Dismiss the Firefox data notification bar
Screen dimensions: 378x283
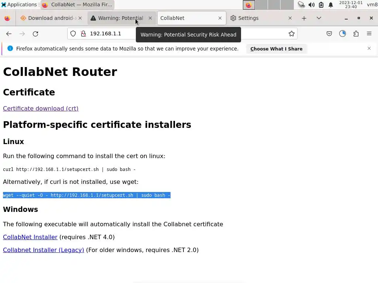(x=369, y=48)
